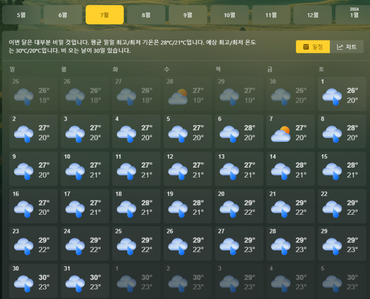Open the July 5 forecast card
Viewport: 370px width, 299px height.
pyautogui.click(x=188, y=131)
